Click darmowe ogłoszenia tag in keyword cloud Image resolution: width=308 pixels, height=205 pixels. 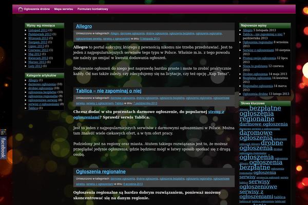point(263,124)
